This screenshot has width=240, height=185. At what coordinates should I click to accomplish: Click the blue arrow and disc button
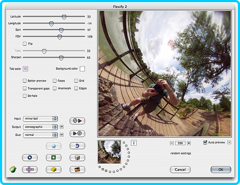pos(77,133)
